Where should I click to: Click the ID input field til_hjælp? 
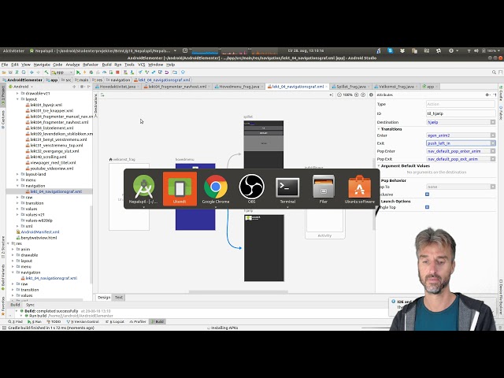(x=461, y=113)
